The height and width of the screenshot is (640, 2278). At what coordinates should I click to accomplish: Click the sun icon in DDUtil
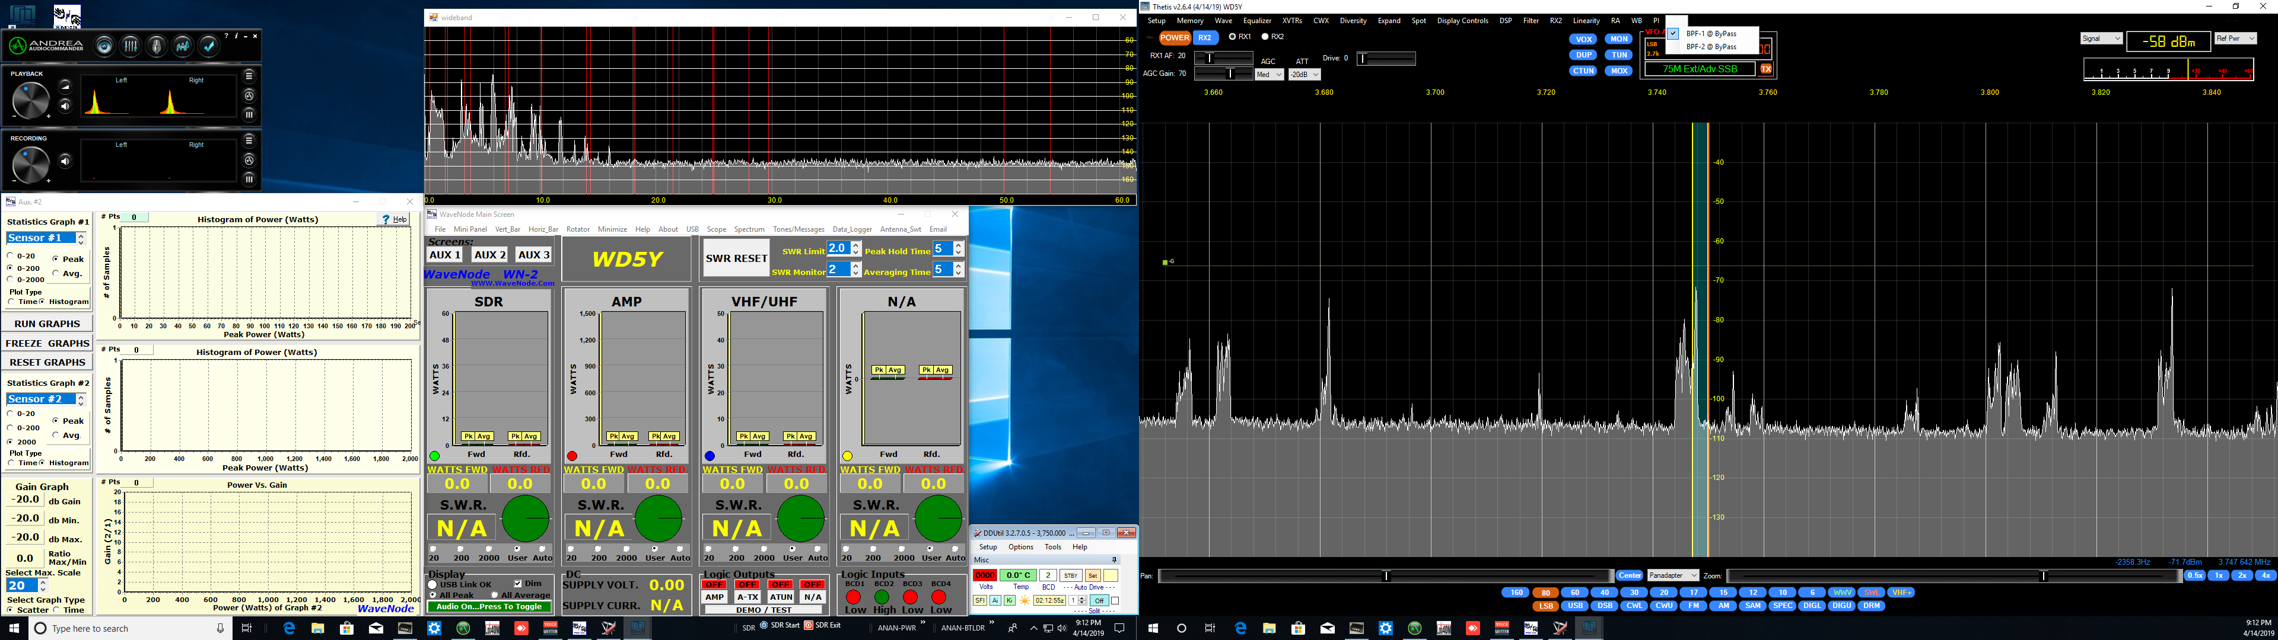pyautogui.click(x=1025, y=601)
